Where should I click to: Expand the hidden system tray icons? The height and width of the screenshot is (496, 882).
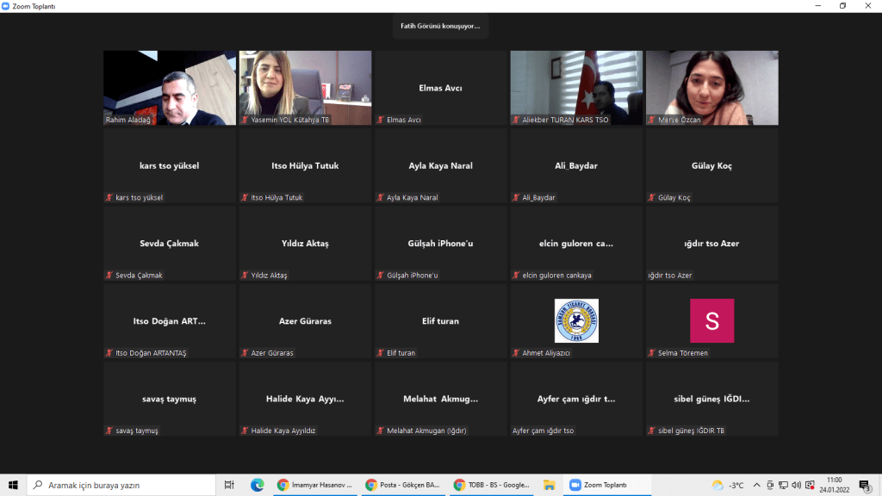click(757, 485)
